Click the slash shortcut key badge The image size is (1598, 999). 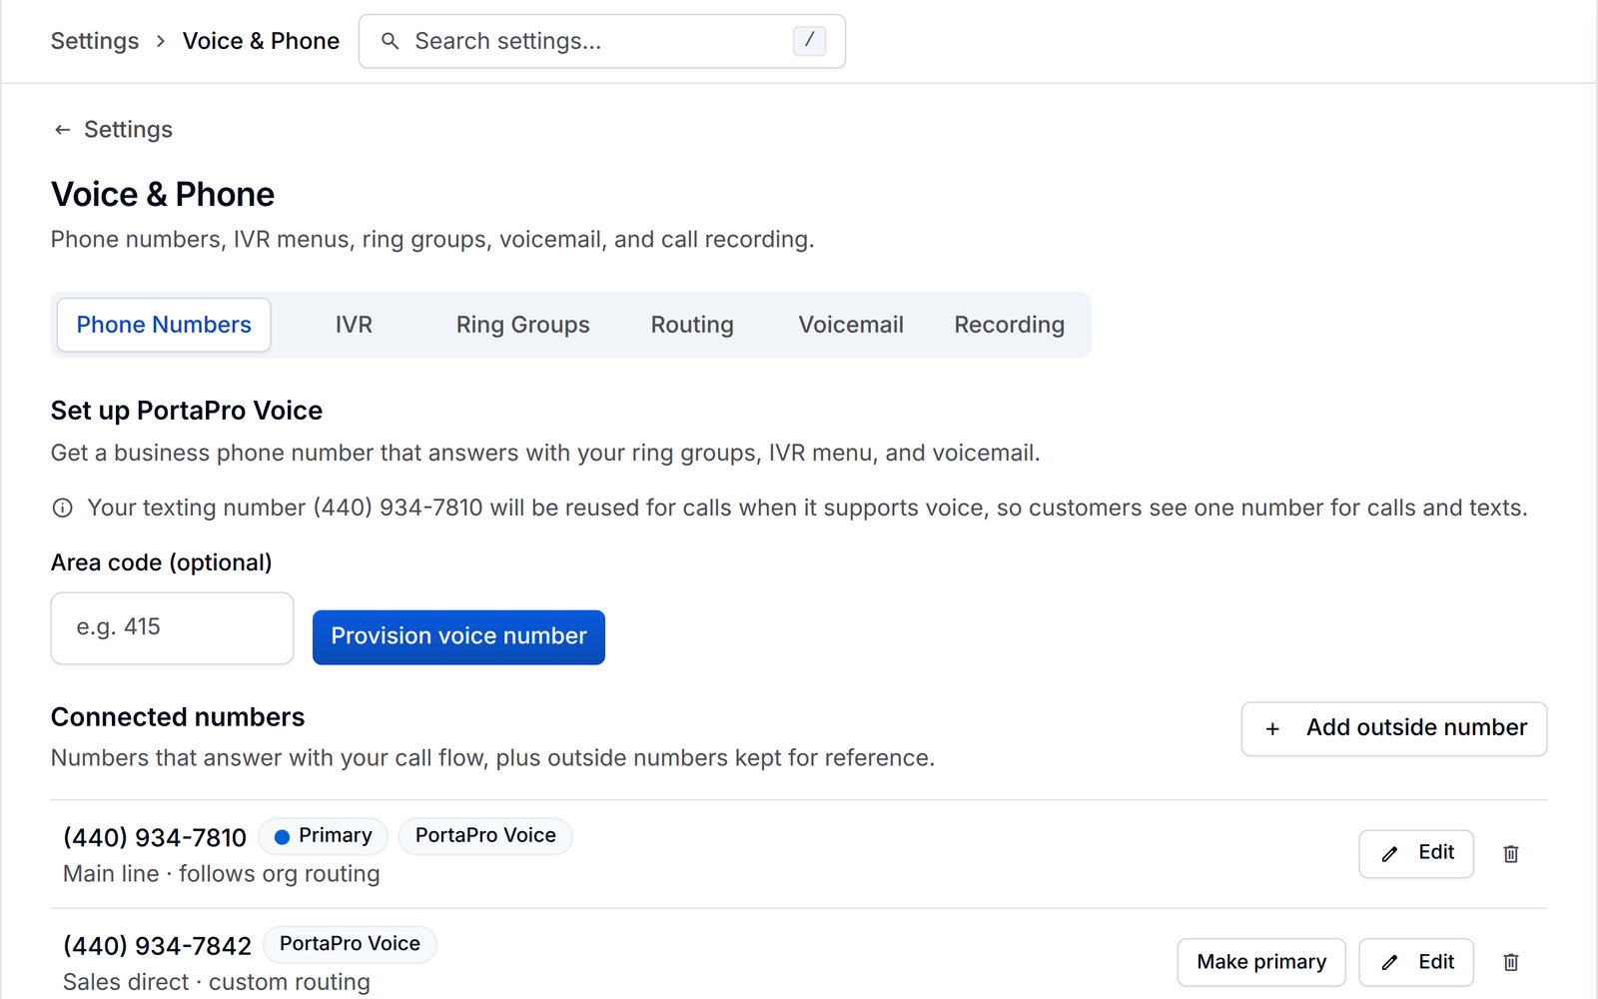809,41
